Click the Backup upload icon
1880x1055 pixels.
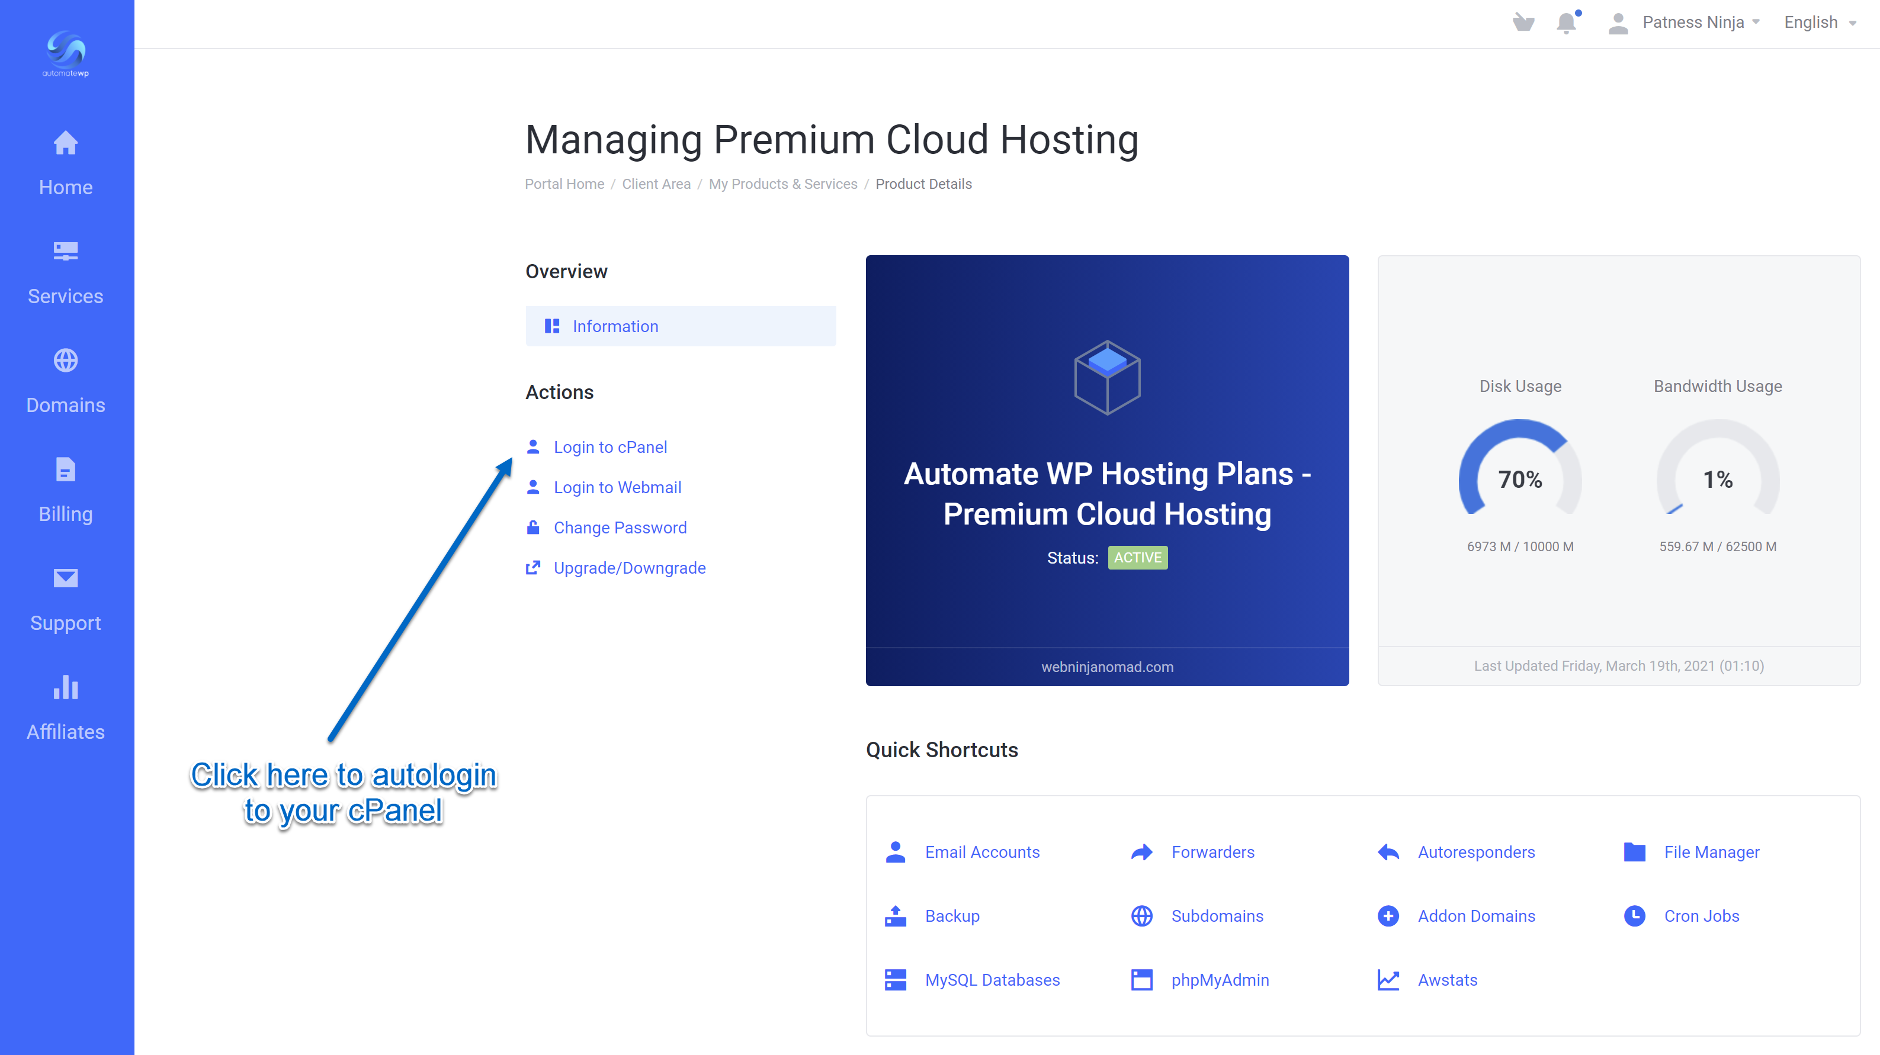tap(896, 916)
